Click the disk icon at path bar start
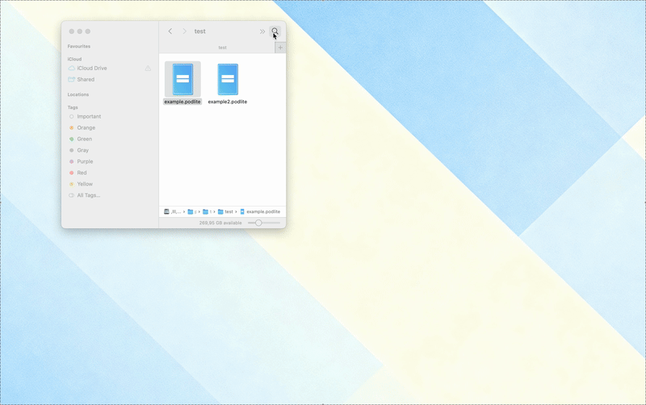This screenshot has height=405, width=646. tap(167, 211)
